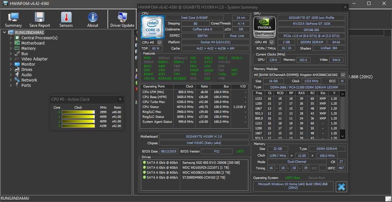Click the Samsung SSD 850 EVO status checkmark
The height and width of the screenshot is (202, 392).
144,162
